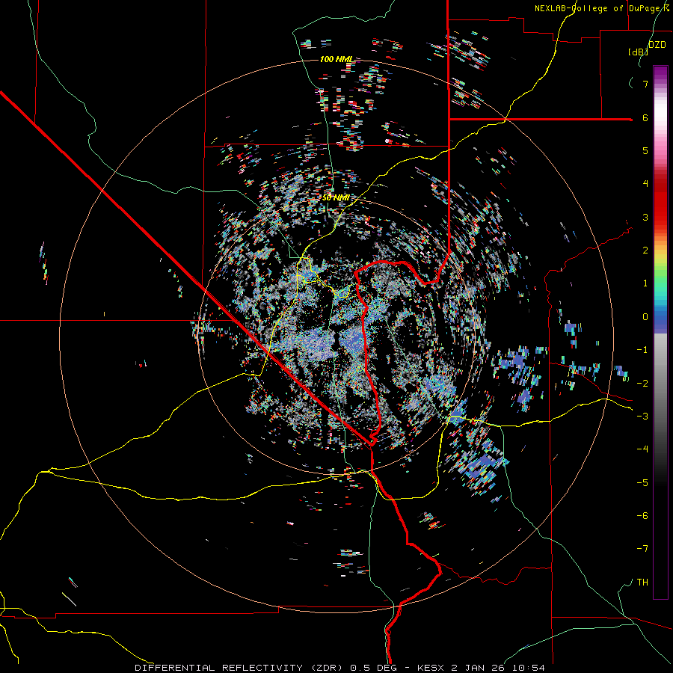Click the 50 NMI range ring label

click(x=336, y=198)
